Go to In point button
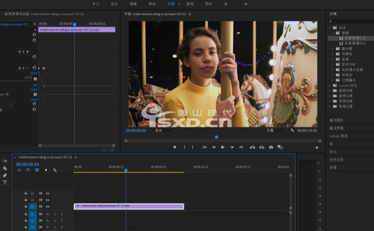Image resolution: width=374 pixels, height=231 pixels. 205,147
